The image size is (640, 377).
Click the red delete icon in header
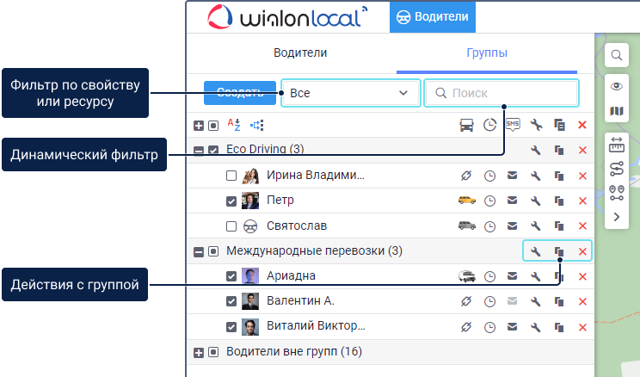[x=582, y=125]
